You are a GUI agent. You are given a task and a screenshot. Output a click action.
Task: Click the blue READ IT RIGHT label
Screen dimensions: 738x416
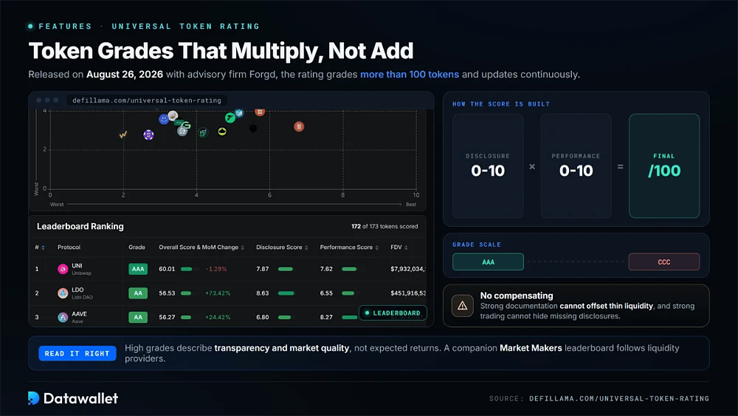click(77, 353)
